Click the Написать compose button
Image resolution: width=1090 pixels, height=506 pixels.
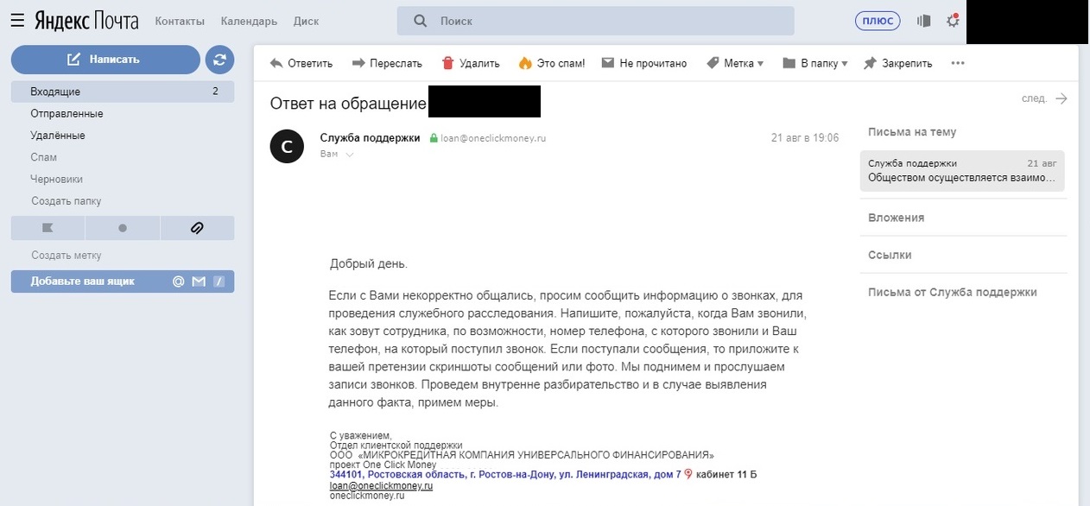[x=105, y=60]
